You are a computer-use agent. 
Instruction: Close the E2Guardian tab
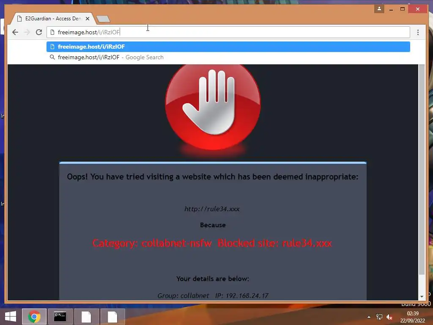tap(88, 19)
